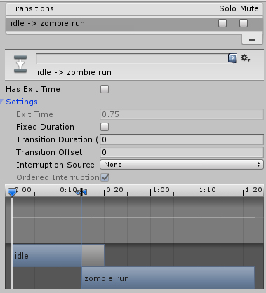This screenshot has height=293, width=266.
Task: Toggle the Has Exit Time checkbox
Action: [x=105, y=89]
